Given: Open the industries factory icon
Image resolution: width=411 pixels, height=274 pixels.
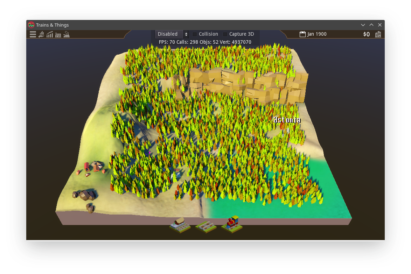Looking at the screenshot, I should (58, 34).
